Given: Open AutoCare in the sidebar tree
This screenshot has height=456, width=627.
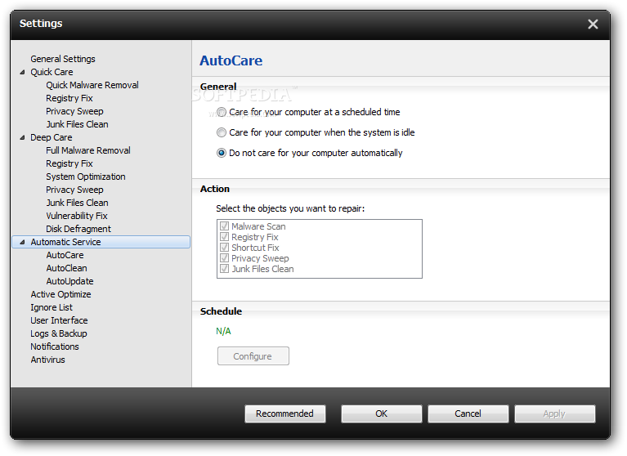Looking at the screenshot, I should pyautogui.click(x=65, y=255).
